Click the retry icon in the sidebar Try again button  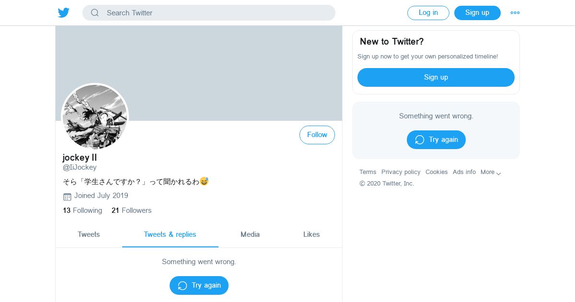pyautogui.click(x=420, y=140)
